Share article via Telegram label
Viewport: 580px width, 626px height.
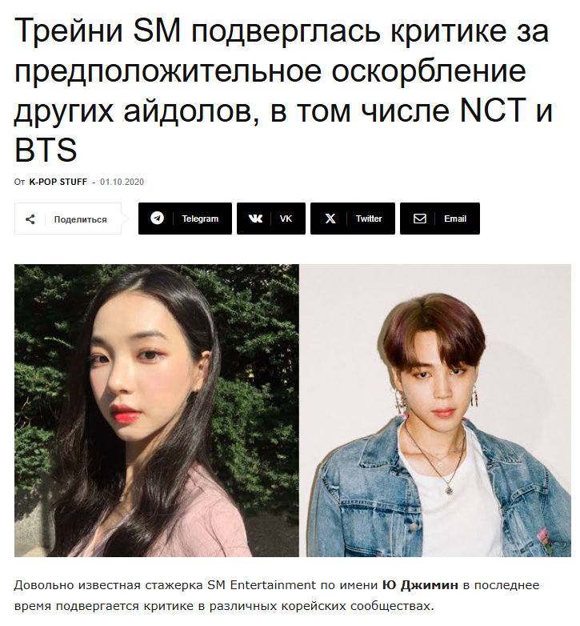(x=200, y=219)
